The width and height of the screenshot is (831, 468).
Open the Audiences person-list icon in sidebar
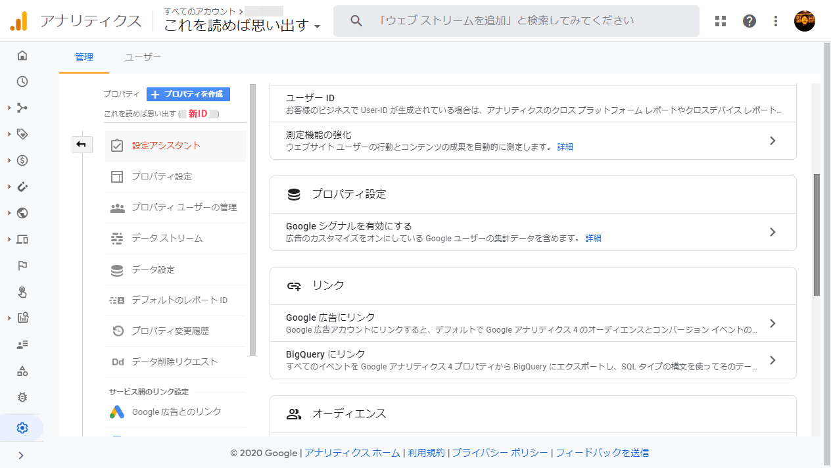click(x=22, y=344)
